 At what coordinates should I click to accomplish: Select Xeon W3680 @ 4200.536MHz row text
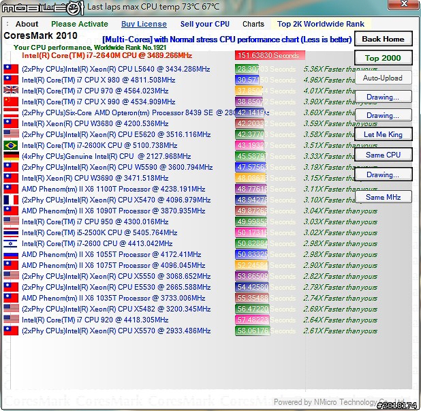point(95,123)
